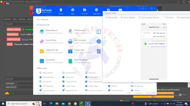Click Full Screen button
190x106 pixels.
click(x=168, y=18)
